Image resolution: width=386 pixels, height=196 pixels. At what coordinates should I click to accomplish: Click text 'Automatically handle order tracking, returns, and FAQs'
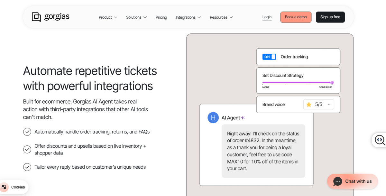click(x=92, y=132)
